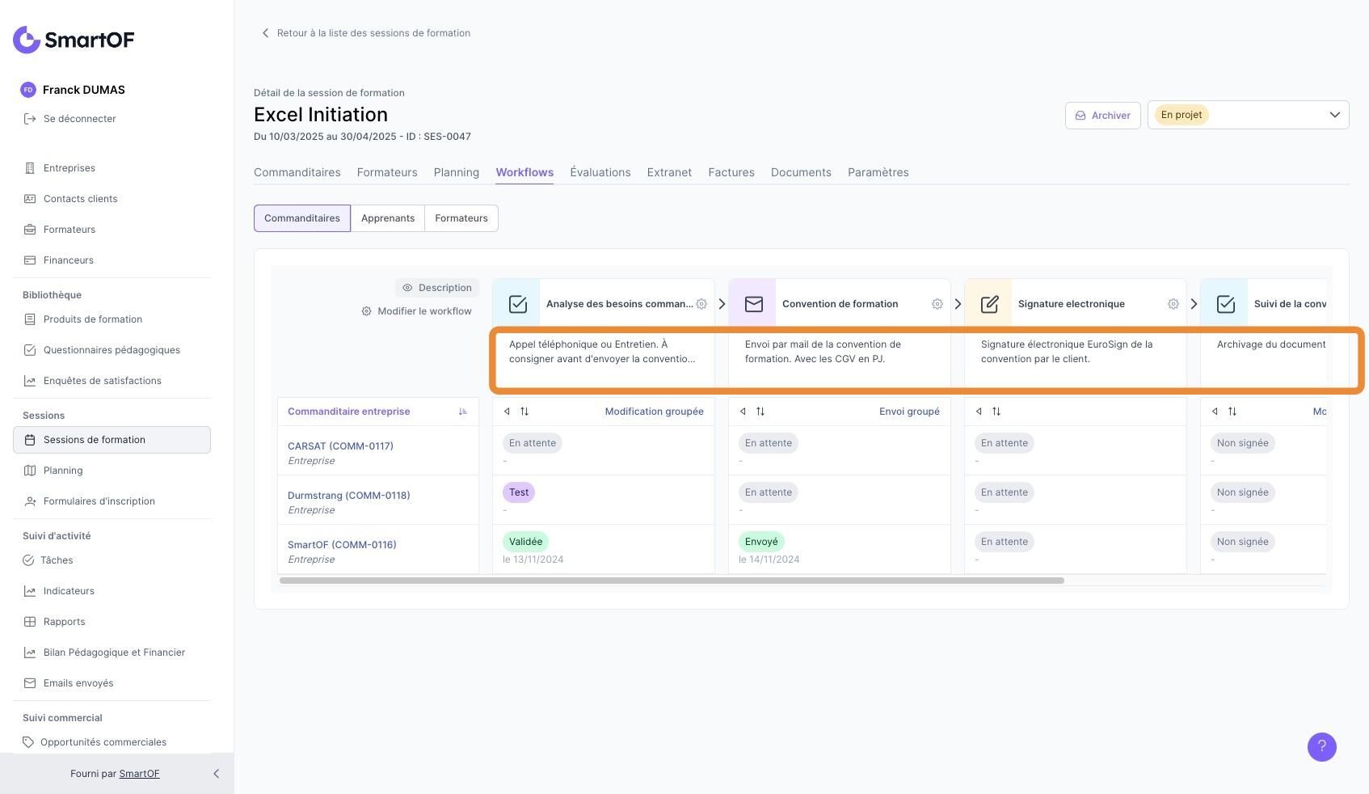1369x794 pixels.
Task: Click the horizontal scrollbar under the workflow table
Action: click(671, 581)
